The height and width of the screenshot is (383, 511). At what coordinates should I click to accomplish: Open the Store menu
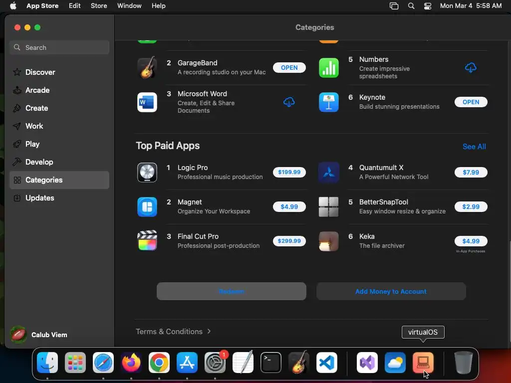(99, 6)
